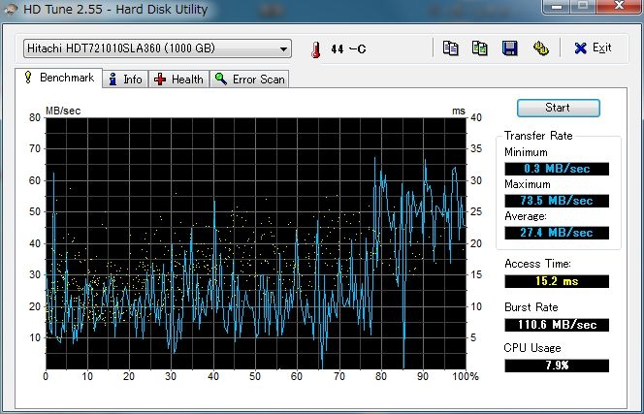Go to the Health tab
The image size is (644, 414).
pos(179,80)
